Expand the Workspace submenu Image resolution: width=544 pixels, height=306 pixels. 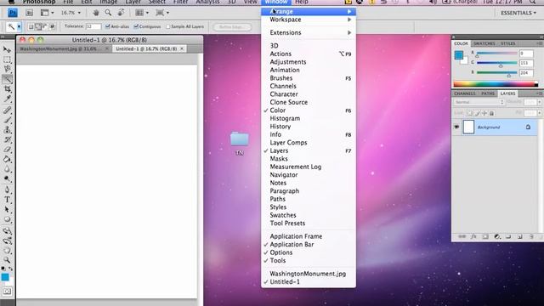point(309,20)
